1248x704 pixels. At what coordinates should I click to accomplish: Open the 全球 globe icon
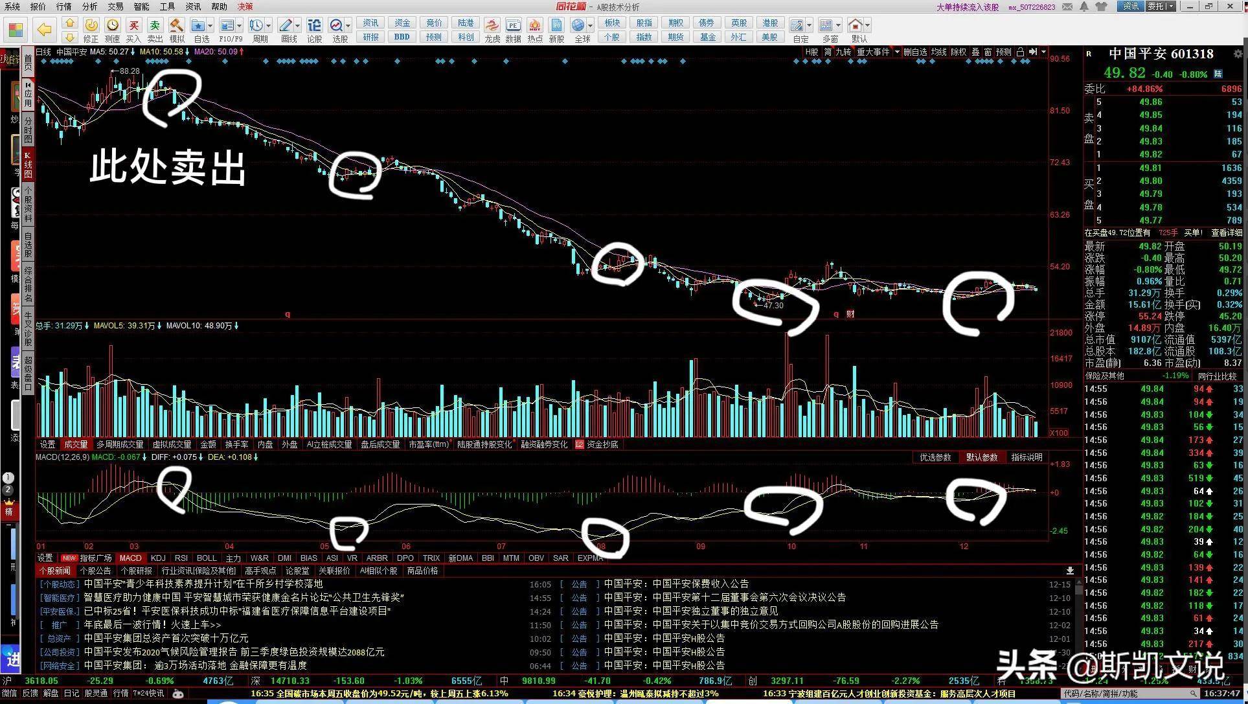(x=578, y=25)
